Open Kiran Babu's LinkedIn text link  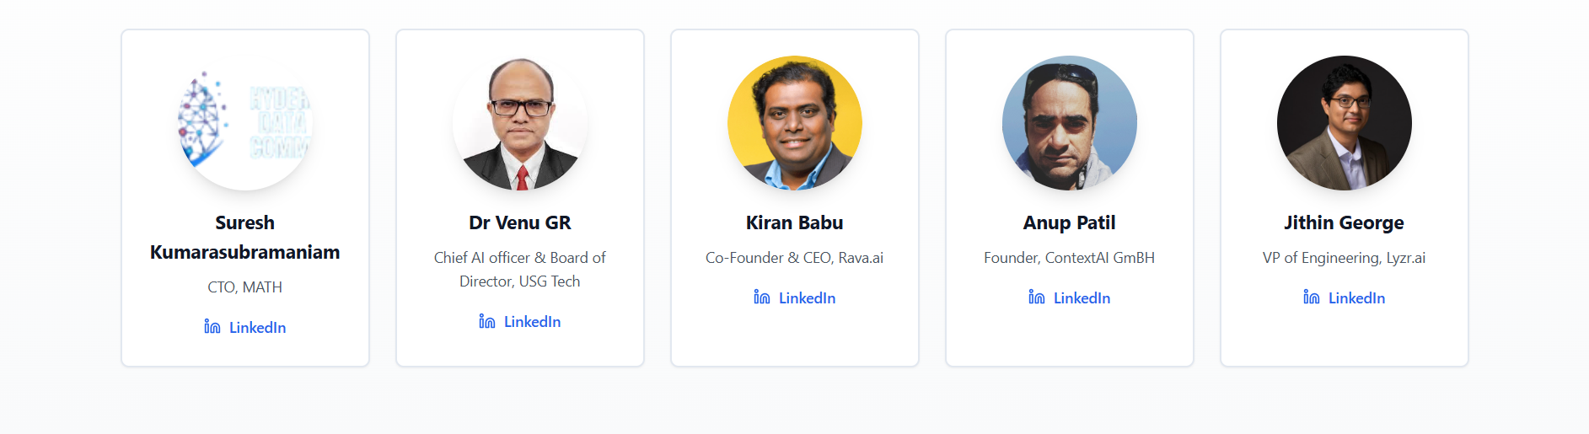807,297
